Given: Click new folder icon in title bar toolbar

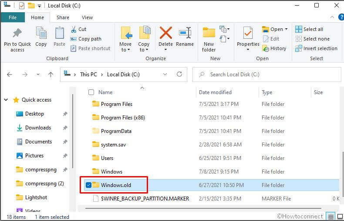Looking at the screenshot, I should coord(31,6).
